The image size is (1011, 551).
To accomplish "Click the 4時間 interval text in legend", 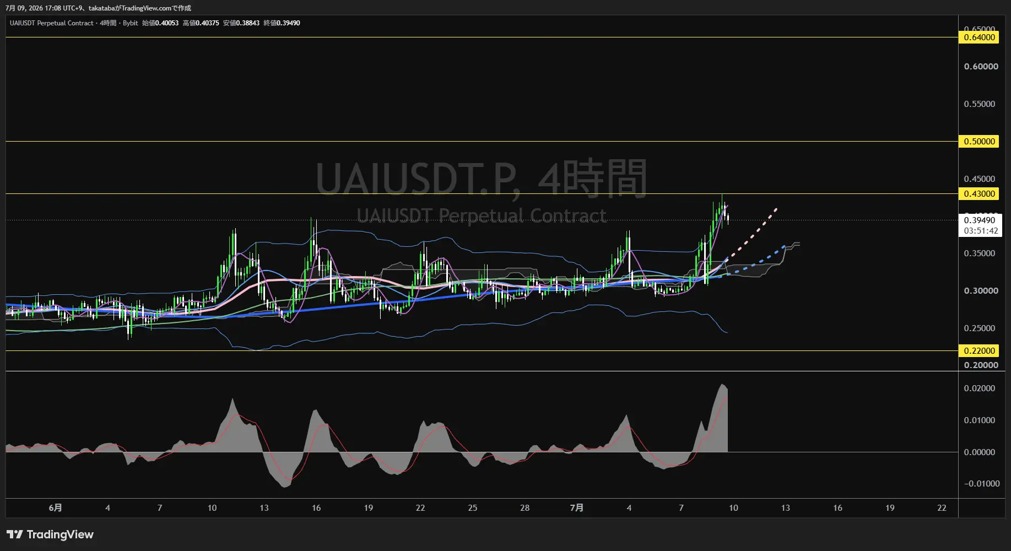I will pyautogui.click(x=109, y=23).
